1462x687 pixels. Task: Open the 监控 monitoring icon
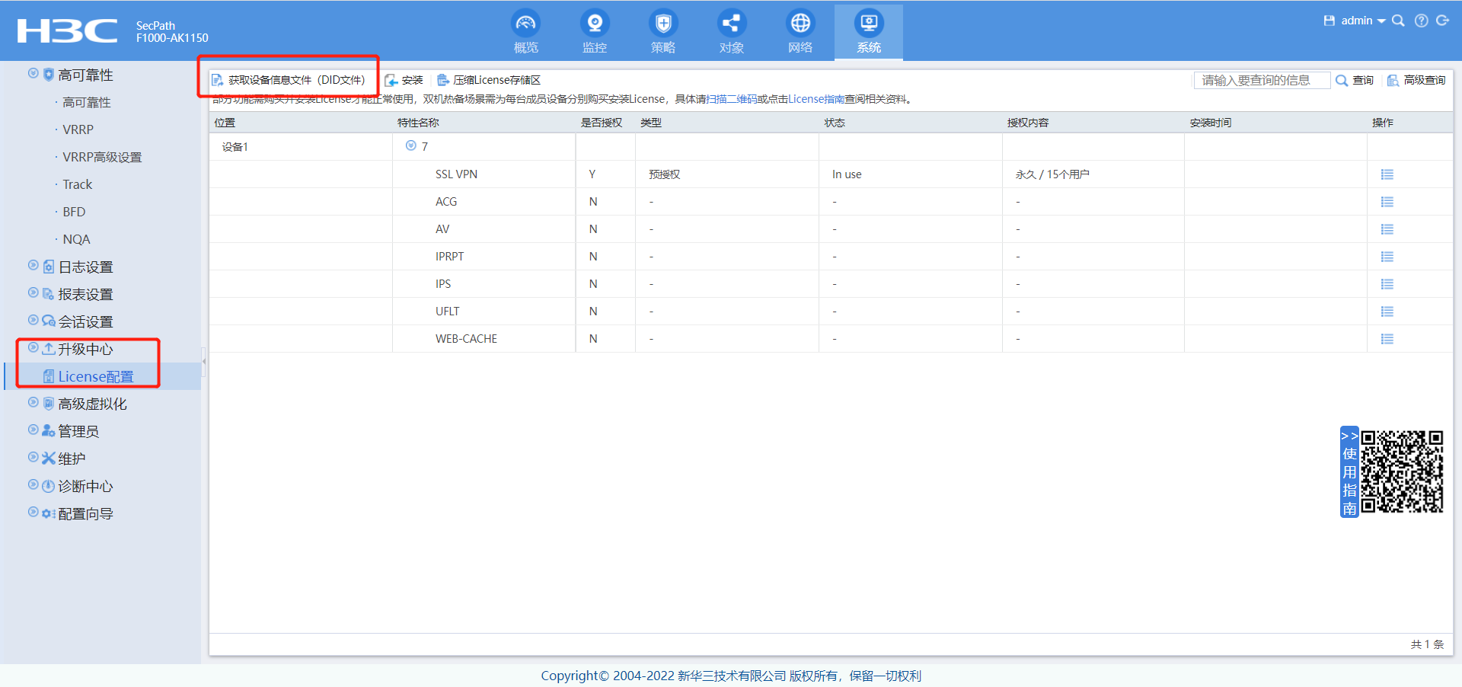click(x=595, y=24)
